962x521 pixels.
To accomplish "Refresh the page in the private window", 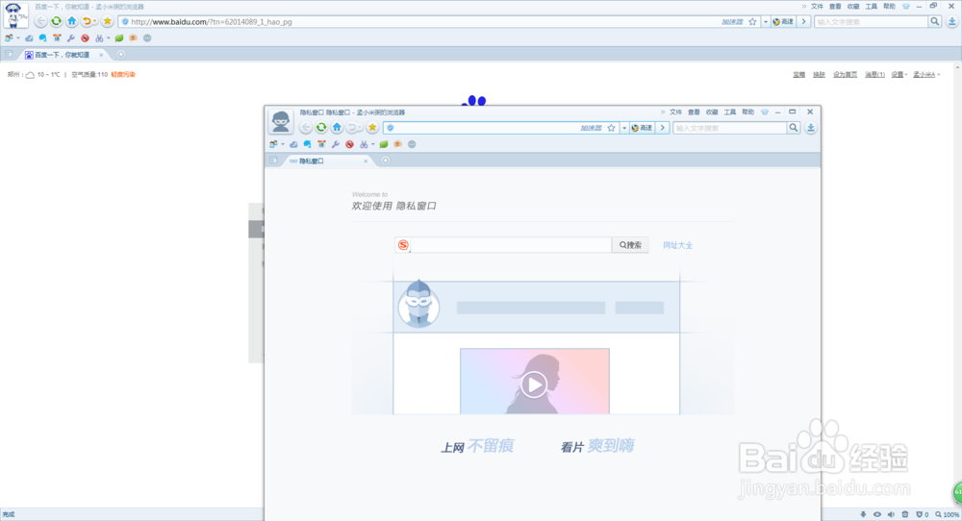I will point(321,128).
